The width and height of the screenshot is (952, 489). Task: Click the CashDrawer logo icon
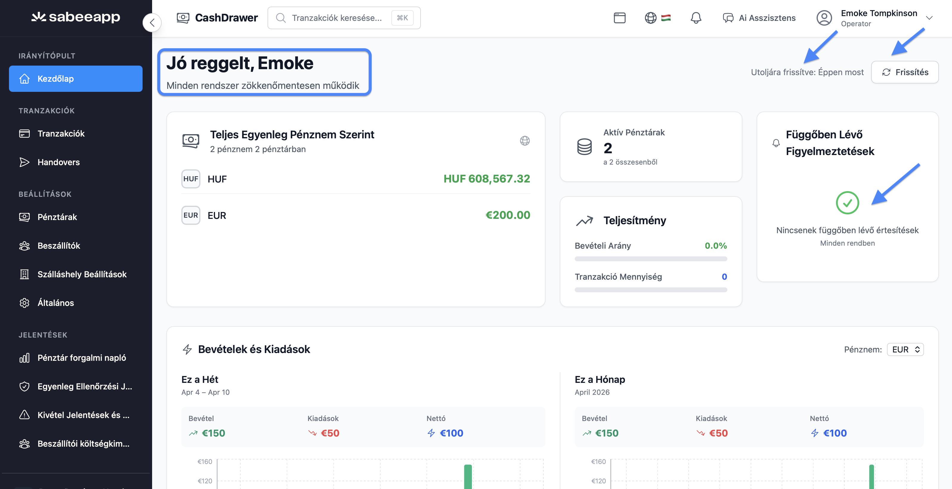[183, 18]
